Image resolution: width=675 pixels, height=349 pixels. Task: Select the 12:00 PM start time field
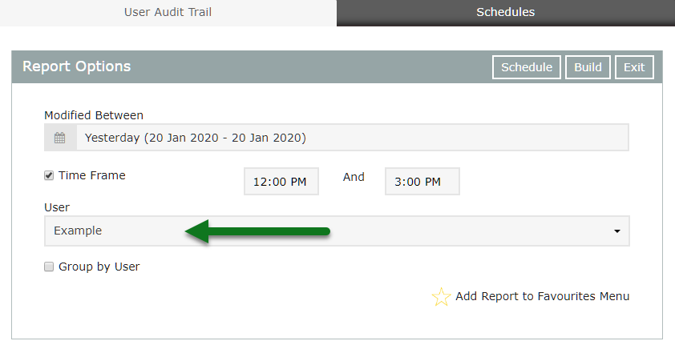pyautogui.click(x=281, y=182)
